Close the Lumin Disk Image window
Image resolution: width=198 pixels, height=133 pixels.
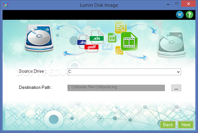(188, 4)
